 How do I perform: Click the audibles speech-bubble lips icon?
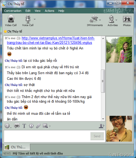[x=17, y=126]
